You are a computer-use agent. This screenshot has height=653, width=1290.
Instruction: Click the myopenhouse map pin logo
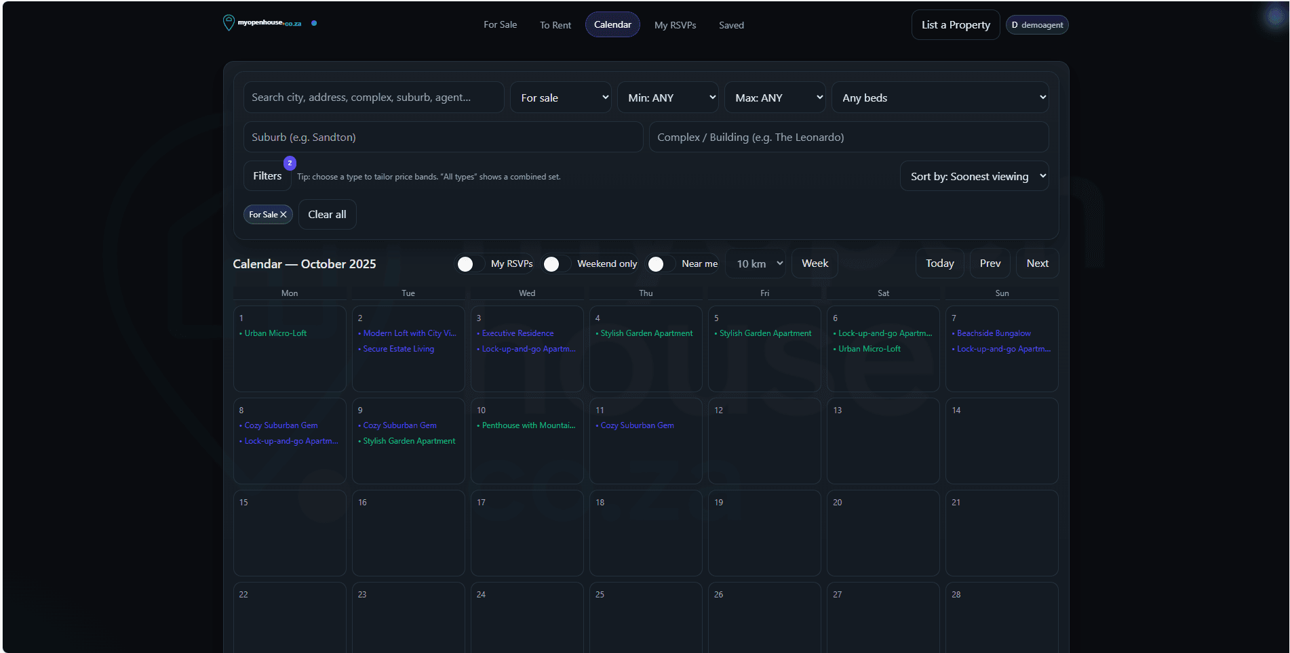click(229, 22)
